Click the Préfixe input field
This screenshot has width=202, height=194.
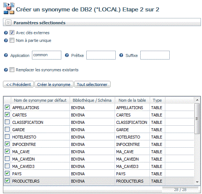(101, 55)
